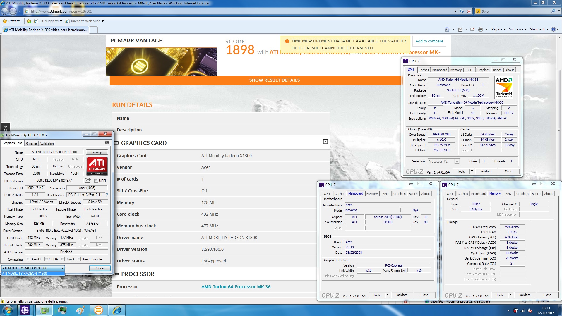Click the IE home icon
Image resolution: width=562 pixels, height=316 pixels.
pyautogui.click(x=447, y=29)
